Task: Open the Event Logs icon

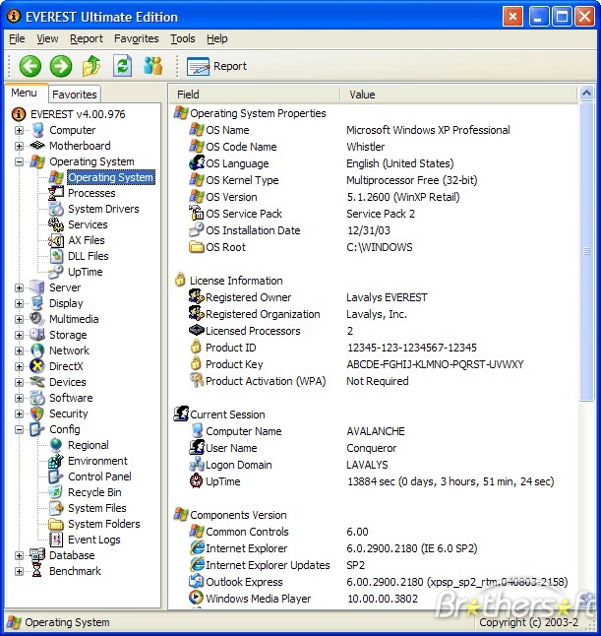Action: click(56, 540)
